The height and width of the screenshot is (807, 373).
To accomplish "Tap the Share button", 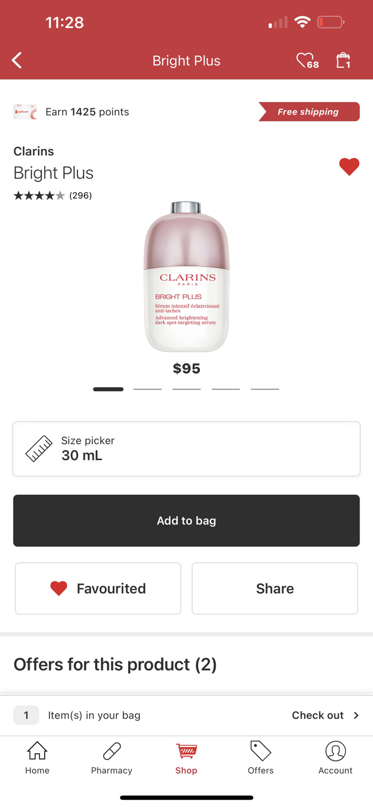I will click(x=274, y=588).
